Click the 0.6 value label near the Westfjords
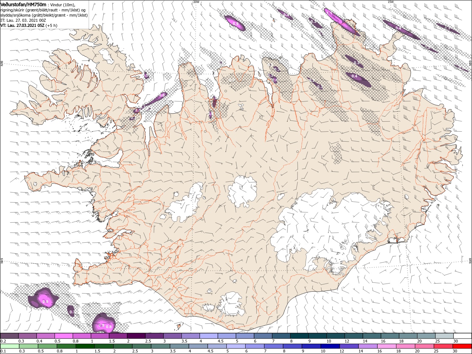This screenshot has width=472, height=354. coord(162,96)
